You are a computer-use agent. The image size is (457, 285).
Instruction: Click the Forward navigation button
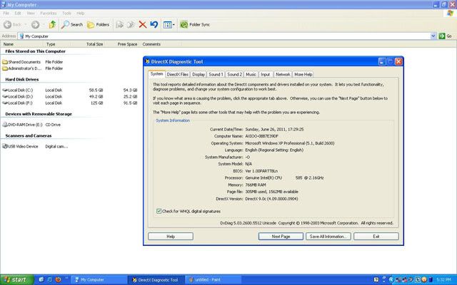[x=35, y=25]
